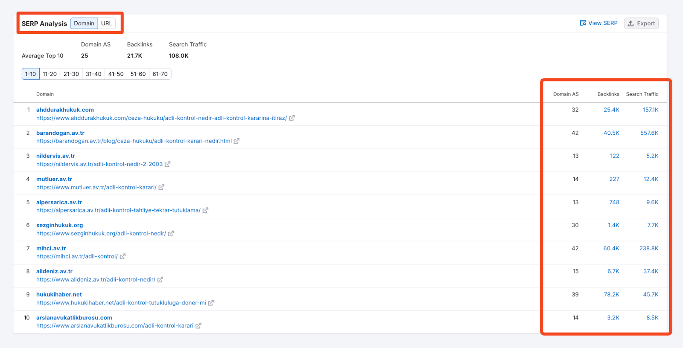Open external link icon for mutluer.av.tr URL
This screenshot has width=683, height=348.
161,187
